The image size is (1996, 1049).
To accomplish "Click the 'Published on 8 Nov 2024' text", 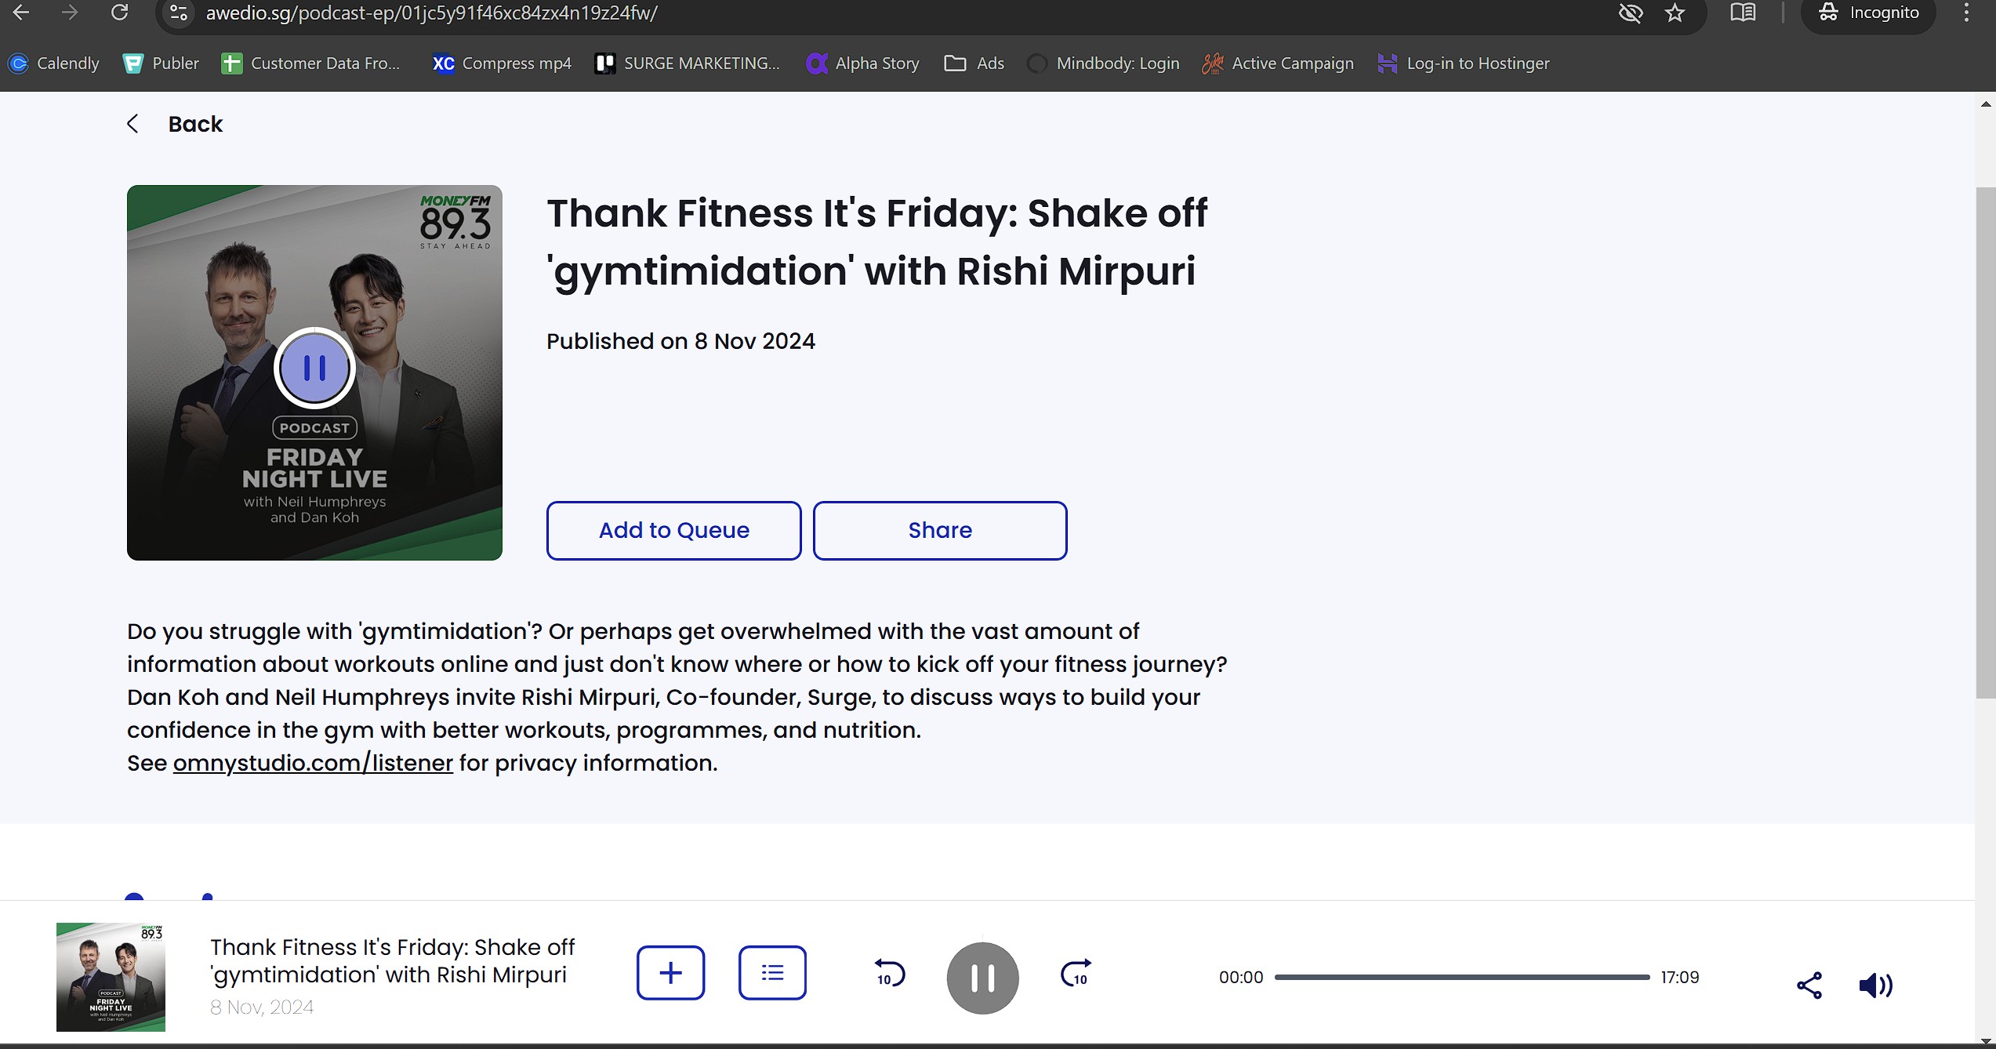I will tap(680, 341).
